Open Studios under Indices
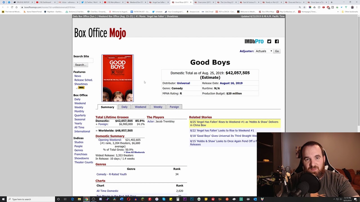The width and height of the screenshot is (360, 202). (79, 142)
